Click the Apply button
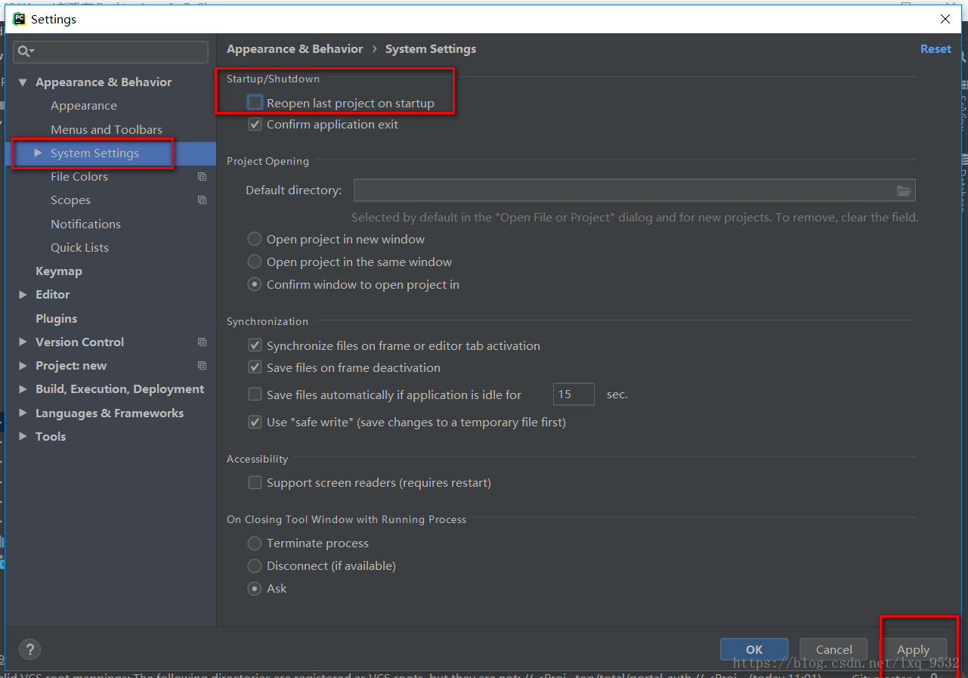The width and height of the screenshot is (968, 678). coord(913,649)
